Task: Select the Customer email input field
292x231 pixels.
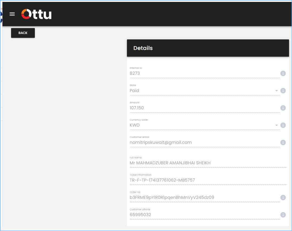Action: point(205,142)
